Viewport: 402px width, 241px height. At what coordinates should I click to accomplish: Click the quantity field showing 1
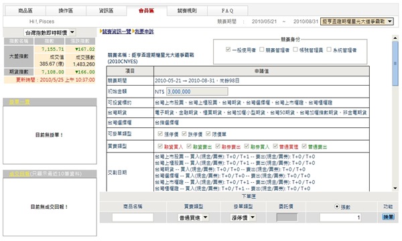tap(340, 218)
